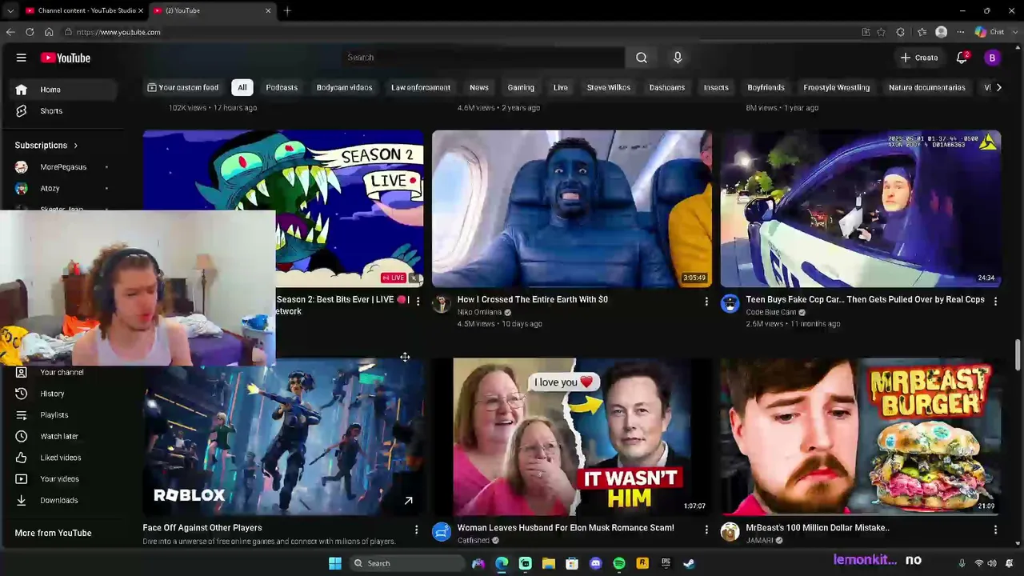Open Watch later in the sidebar
Screen dimensions: 1024x576
point(58,436)
